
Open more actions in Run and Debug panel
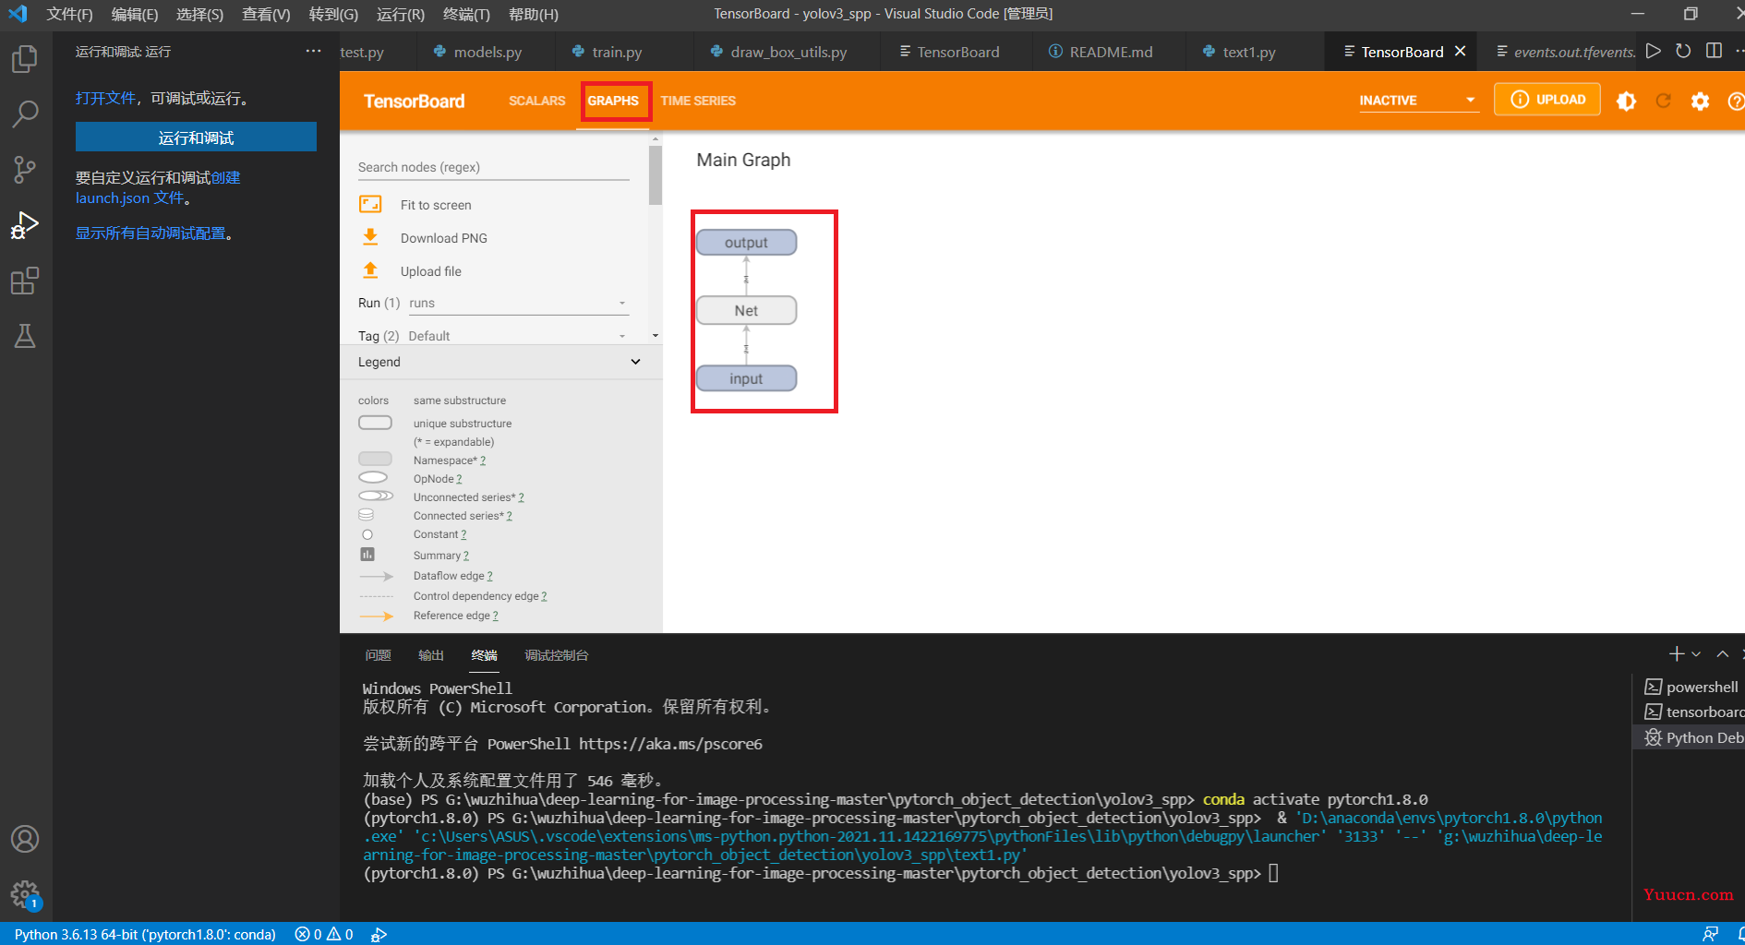[314, 51]
